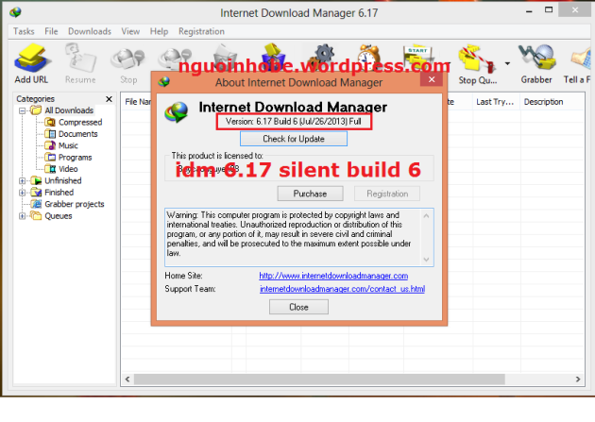Click the Close button in About dialog
Screen dimensions: 595x422
click(x=298, y=307)
